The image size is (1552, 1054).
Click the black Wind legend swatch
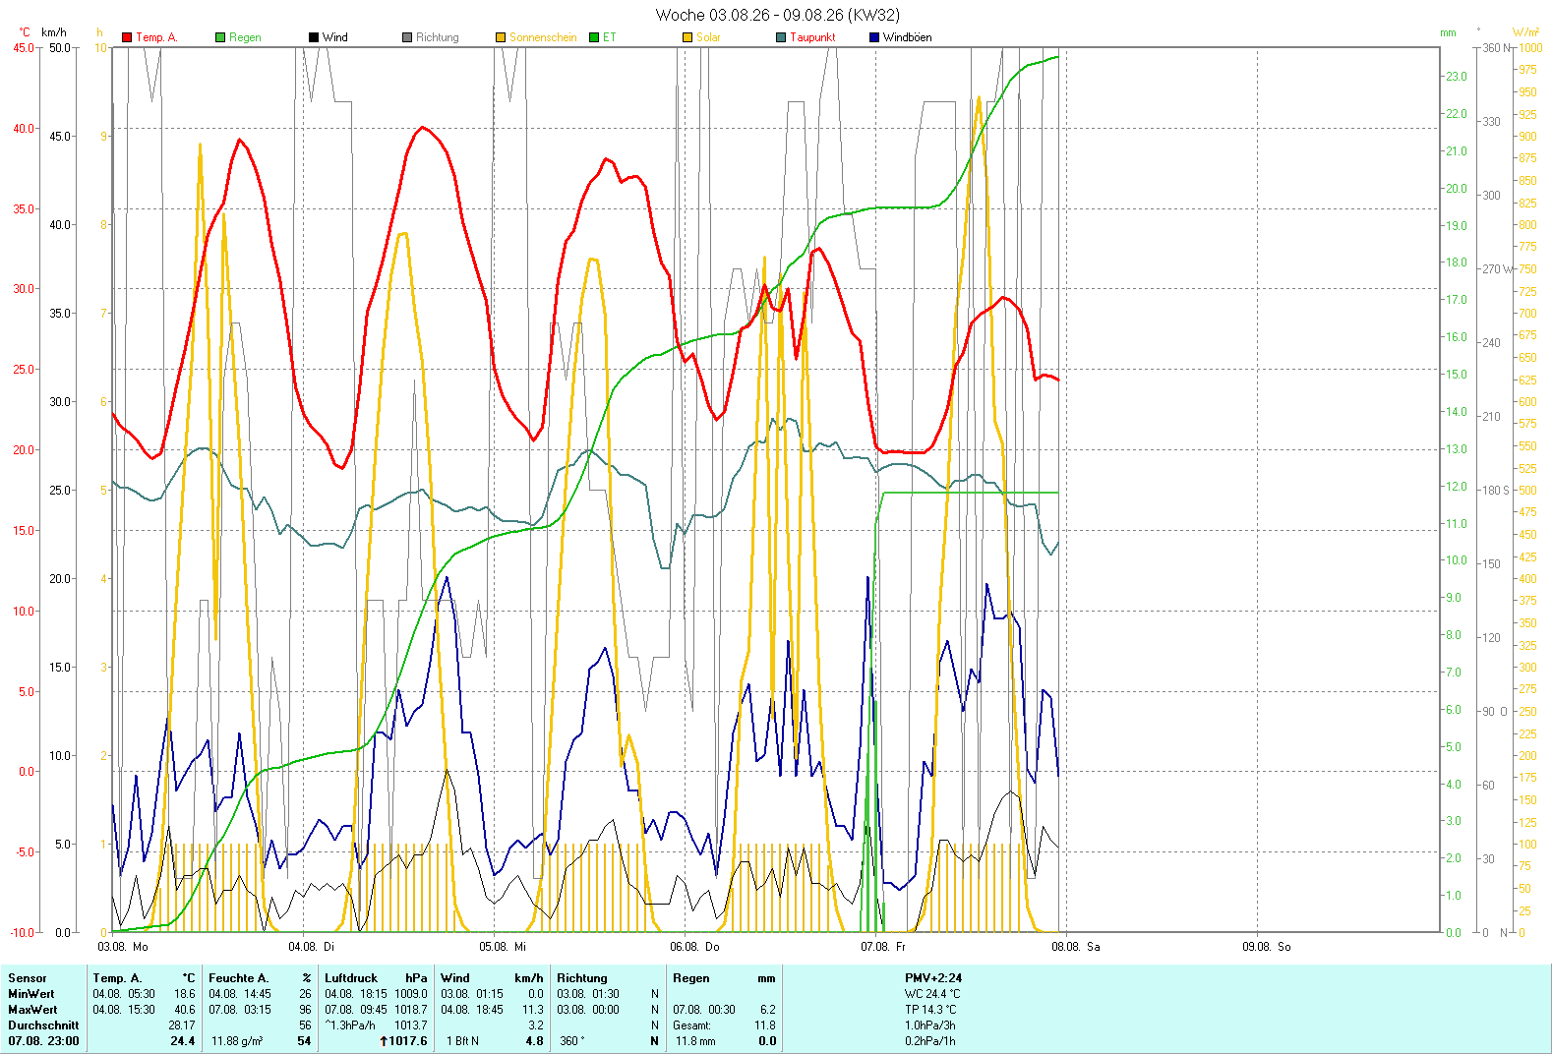[x=314, y=37]
